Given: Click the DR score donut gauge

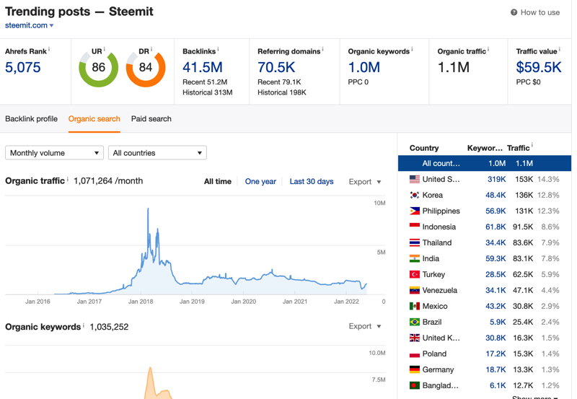Looking at the screenshot, I should point(146,69).
